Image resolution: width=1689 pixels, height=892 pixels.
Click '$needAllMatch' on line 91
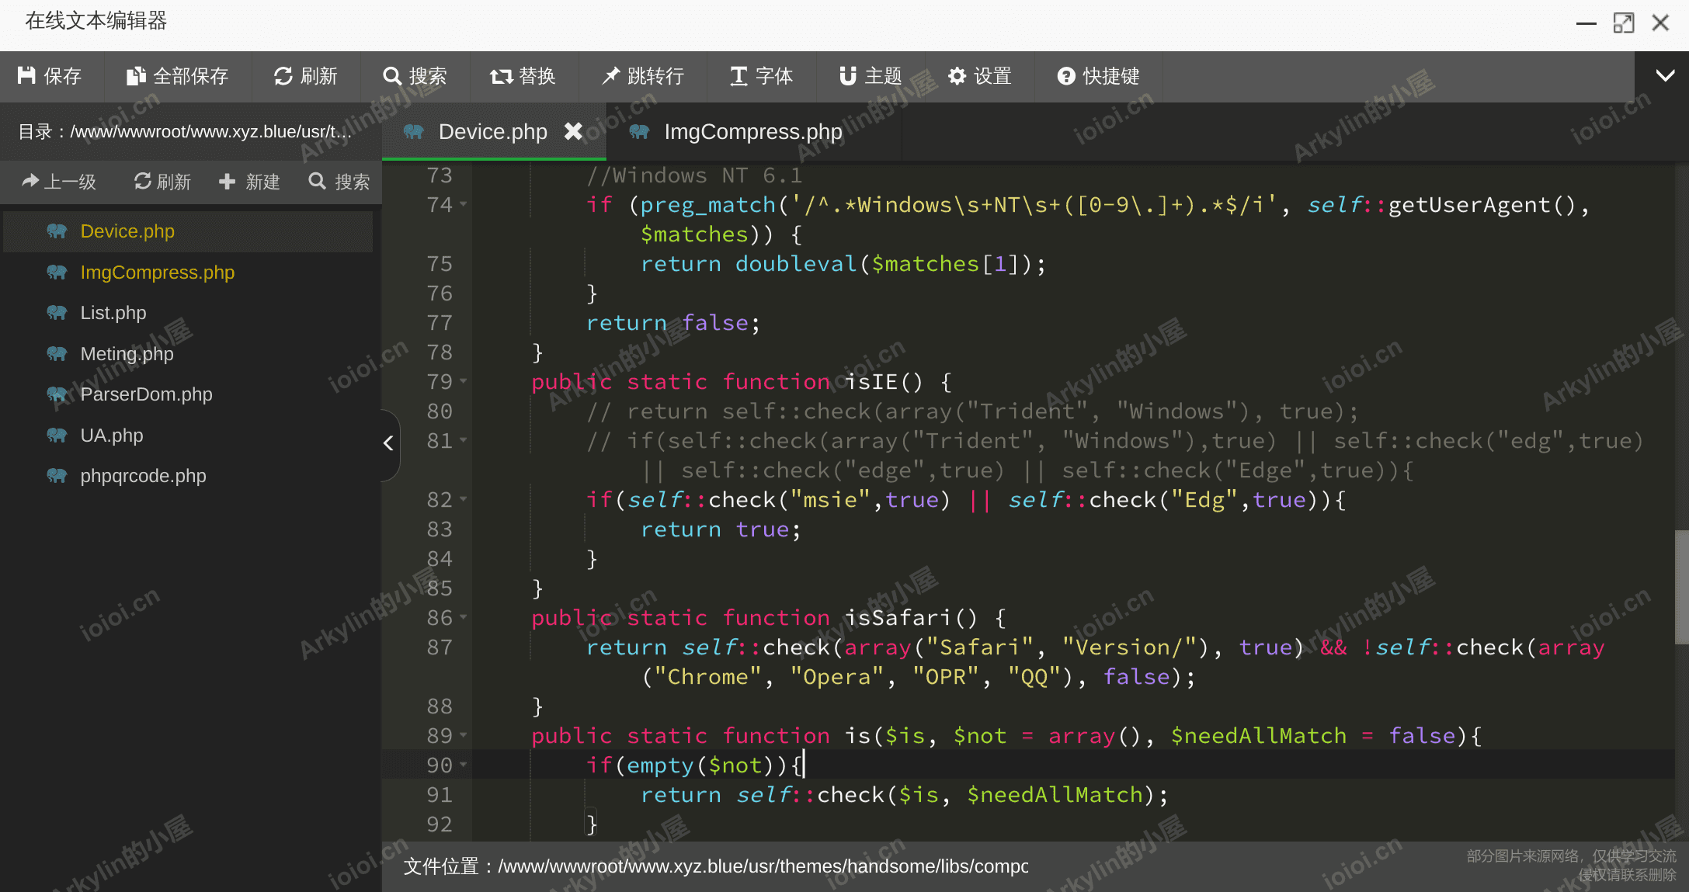[x=1055, y=795]
